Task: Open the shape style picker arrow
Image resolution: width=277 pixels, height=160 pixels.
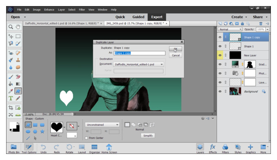Action: pyautogui.click(x=79, y=126)
